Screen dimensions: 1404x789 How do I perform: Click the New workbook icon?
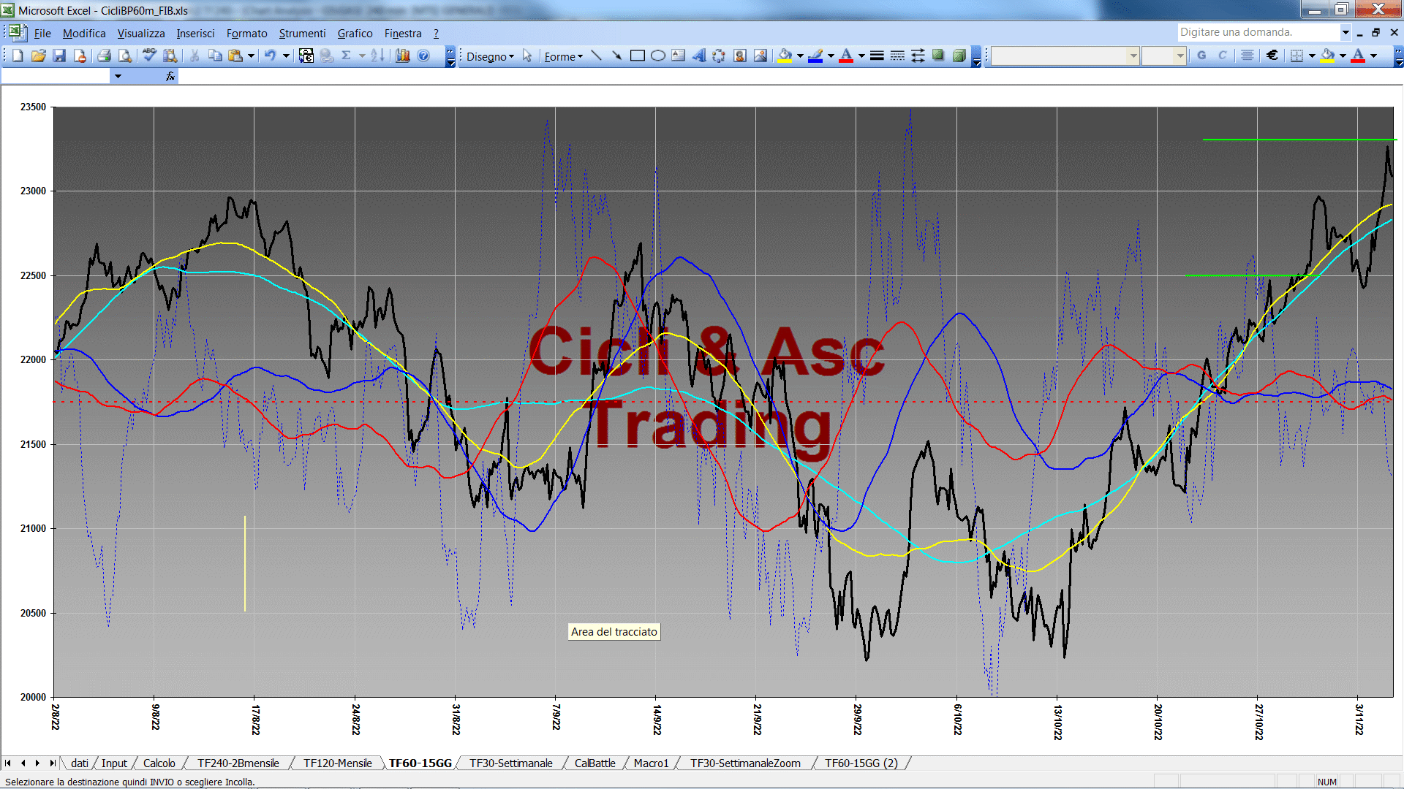pyautogui.click(x=18, y=56)
